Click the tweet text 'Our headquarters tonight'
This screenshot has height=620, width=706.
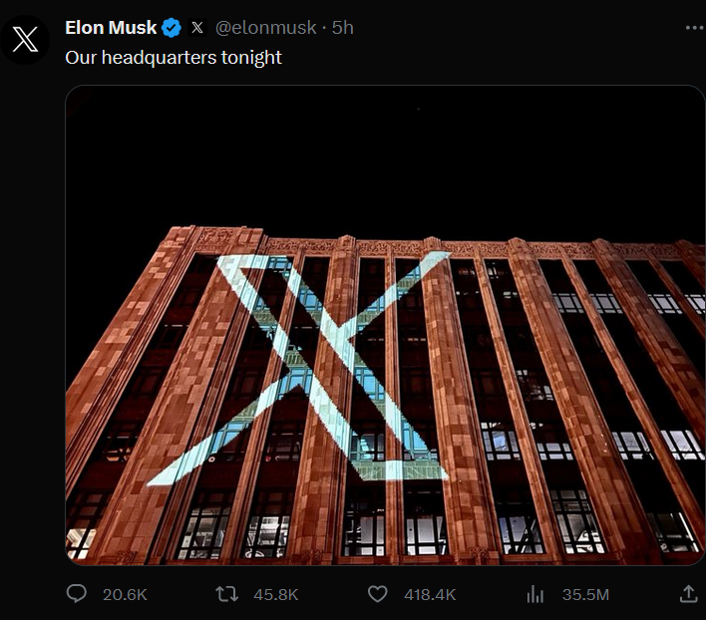point(174,58)
